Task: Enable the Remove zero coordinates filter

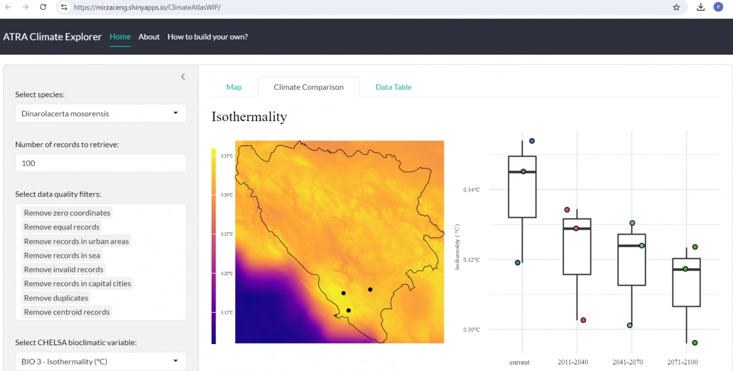Action: tap(67, 212)
